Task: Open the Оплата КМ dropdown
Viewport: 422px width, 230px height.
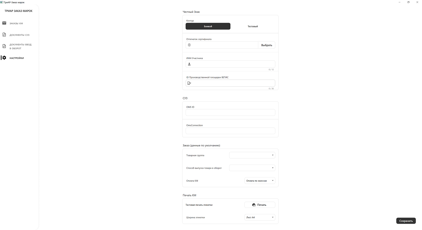Action: (x=260, y=181)
